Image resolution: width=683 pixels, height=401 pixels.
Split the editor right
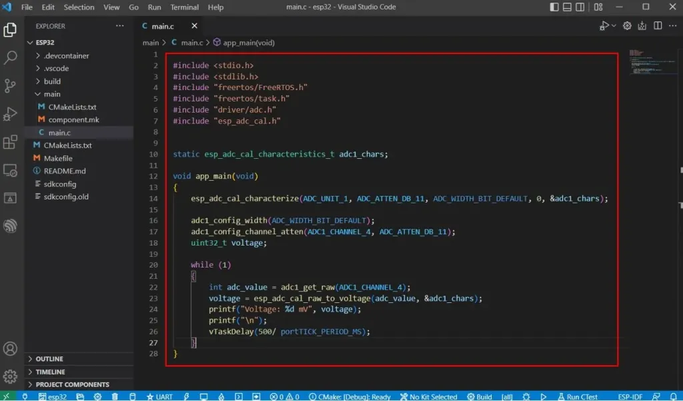click(658, 26)
